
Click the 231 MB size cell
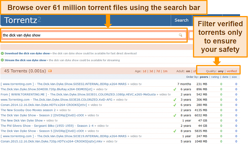click(202, 84)
